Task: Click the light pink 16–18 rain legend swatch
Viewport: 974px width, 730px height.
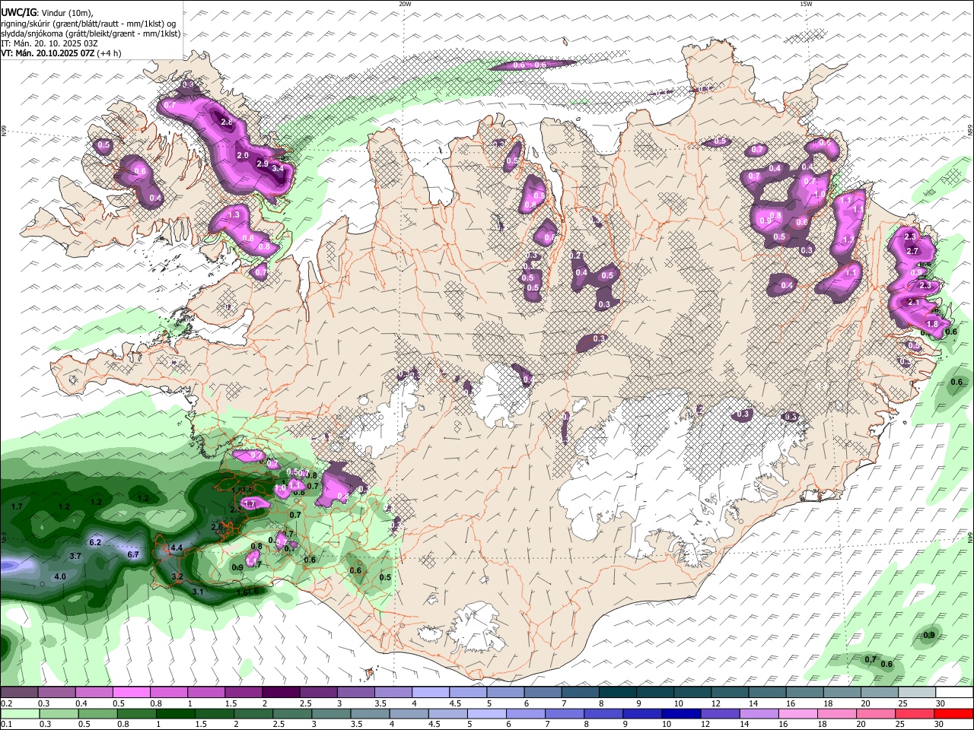Action: click(x=798, y=713)
